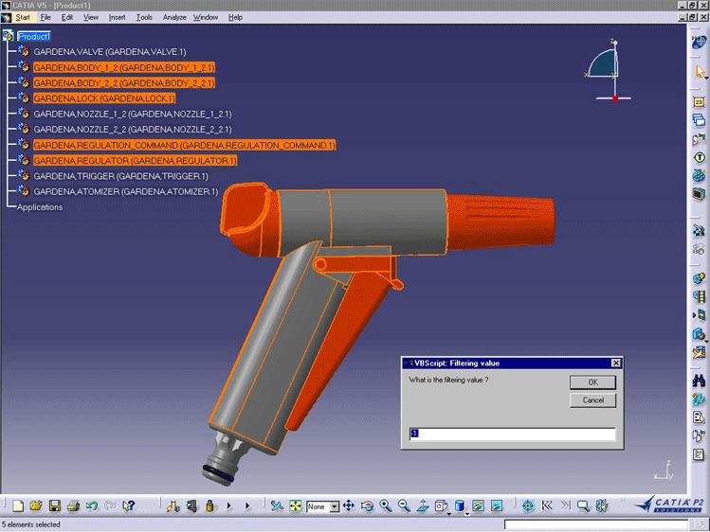This screenshot has height=532, width=710.
Task: Activate the Pan view tool
Action: point(348,506)
